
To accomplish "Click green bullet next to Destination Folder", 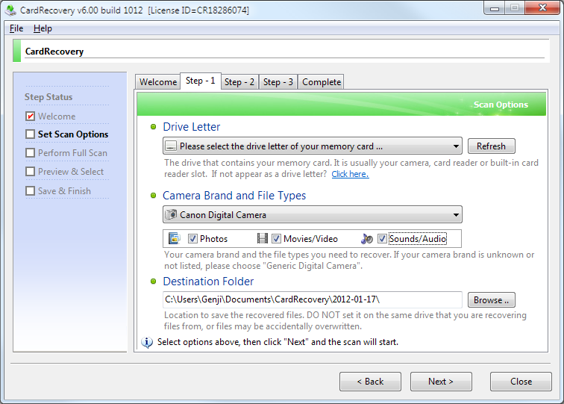I will pyautogui.click(x=153, y=282).
